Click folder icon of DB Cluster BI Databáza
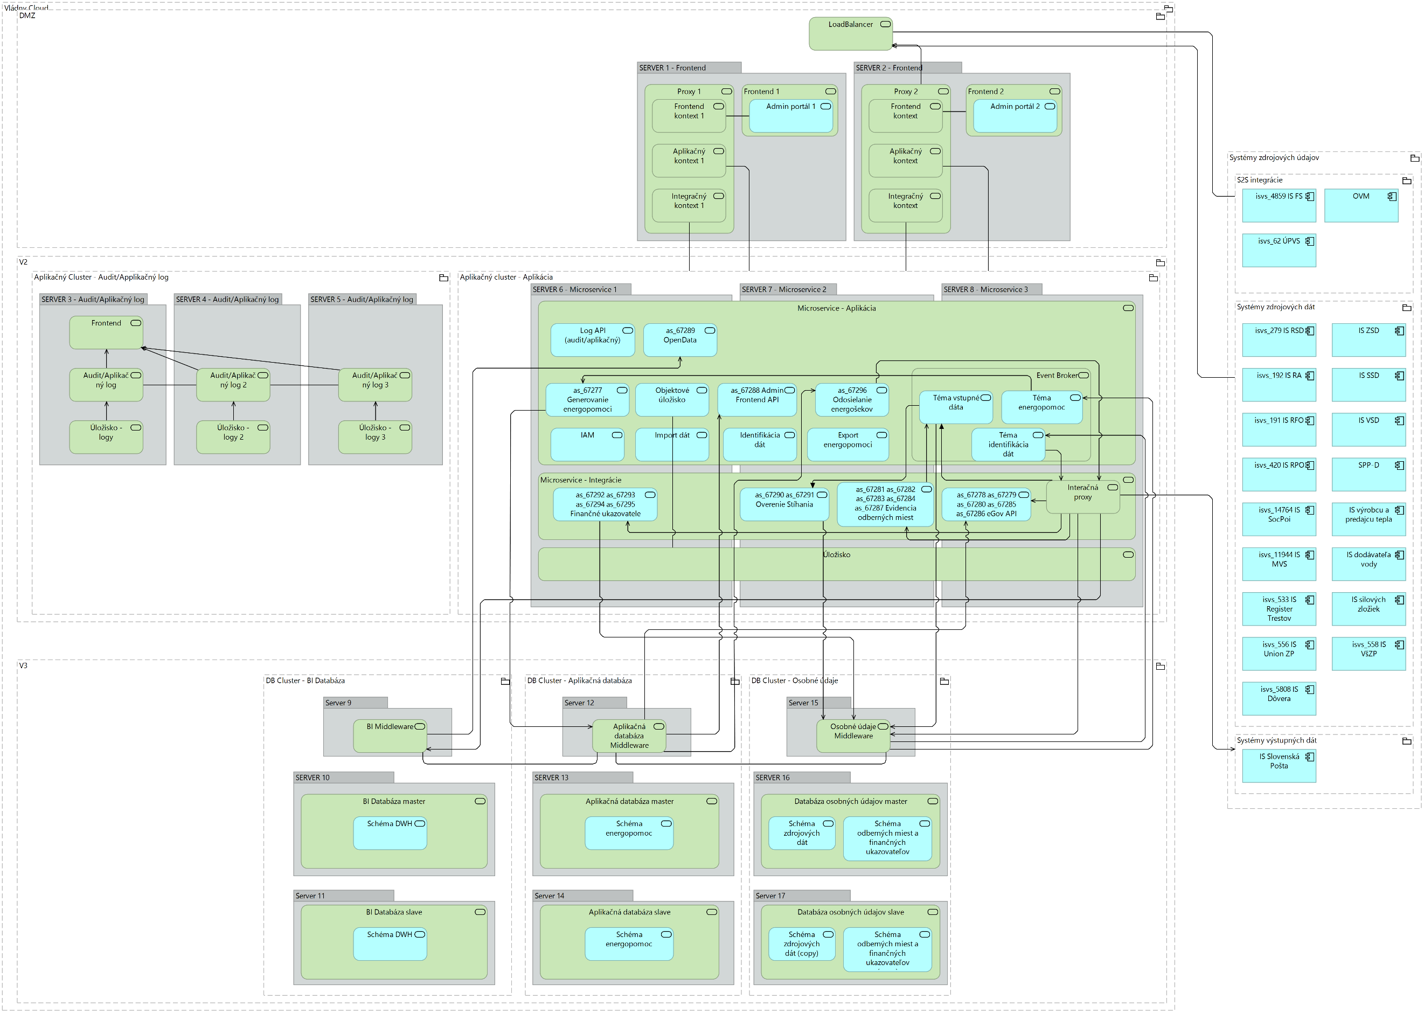This screenshot has height=1013, width=1424. (505, 681)
